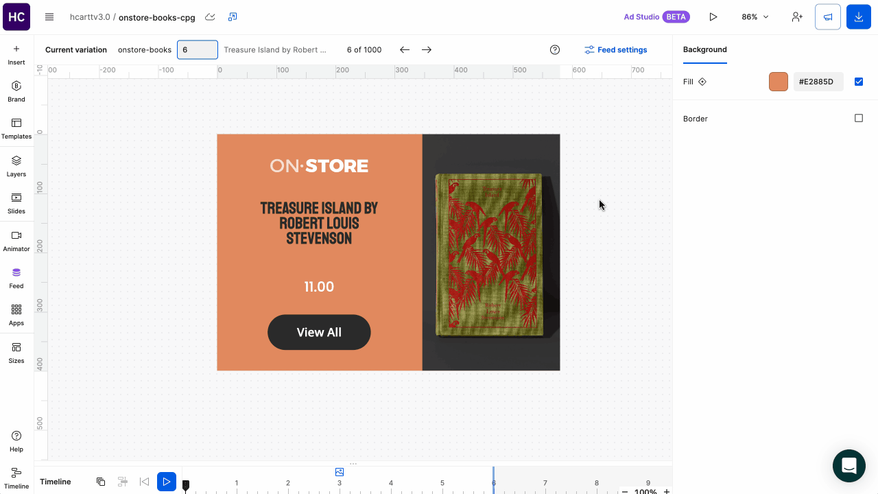Click the onstore-books feed name

[x=145, y=50]
